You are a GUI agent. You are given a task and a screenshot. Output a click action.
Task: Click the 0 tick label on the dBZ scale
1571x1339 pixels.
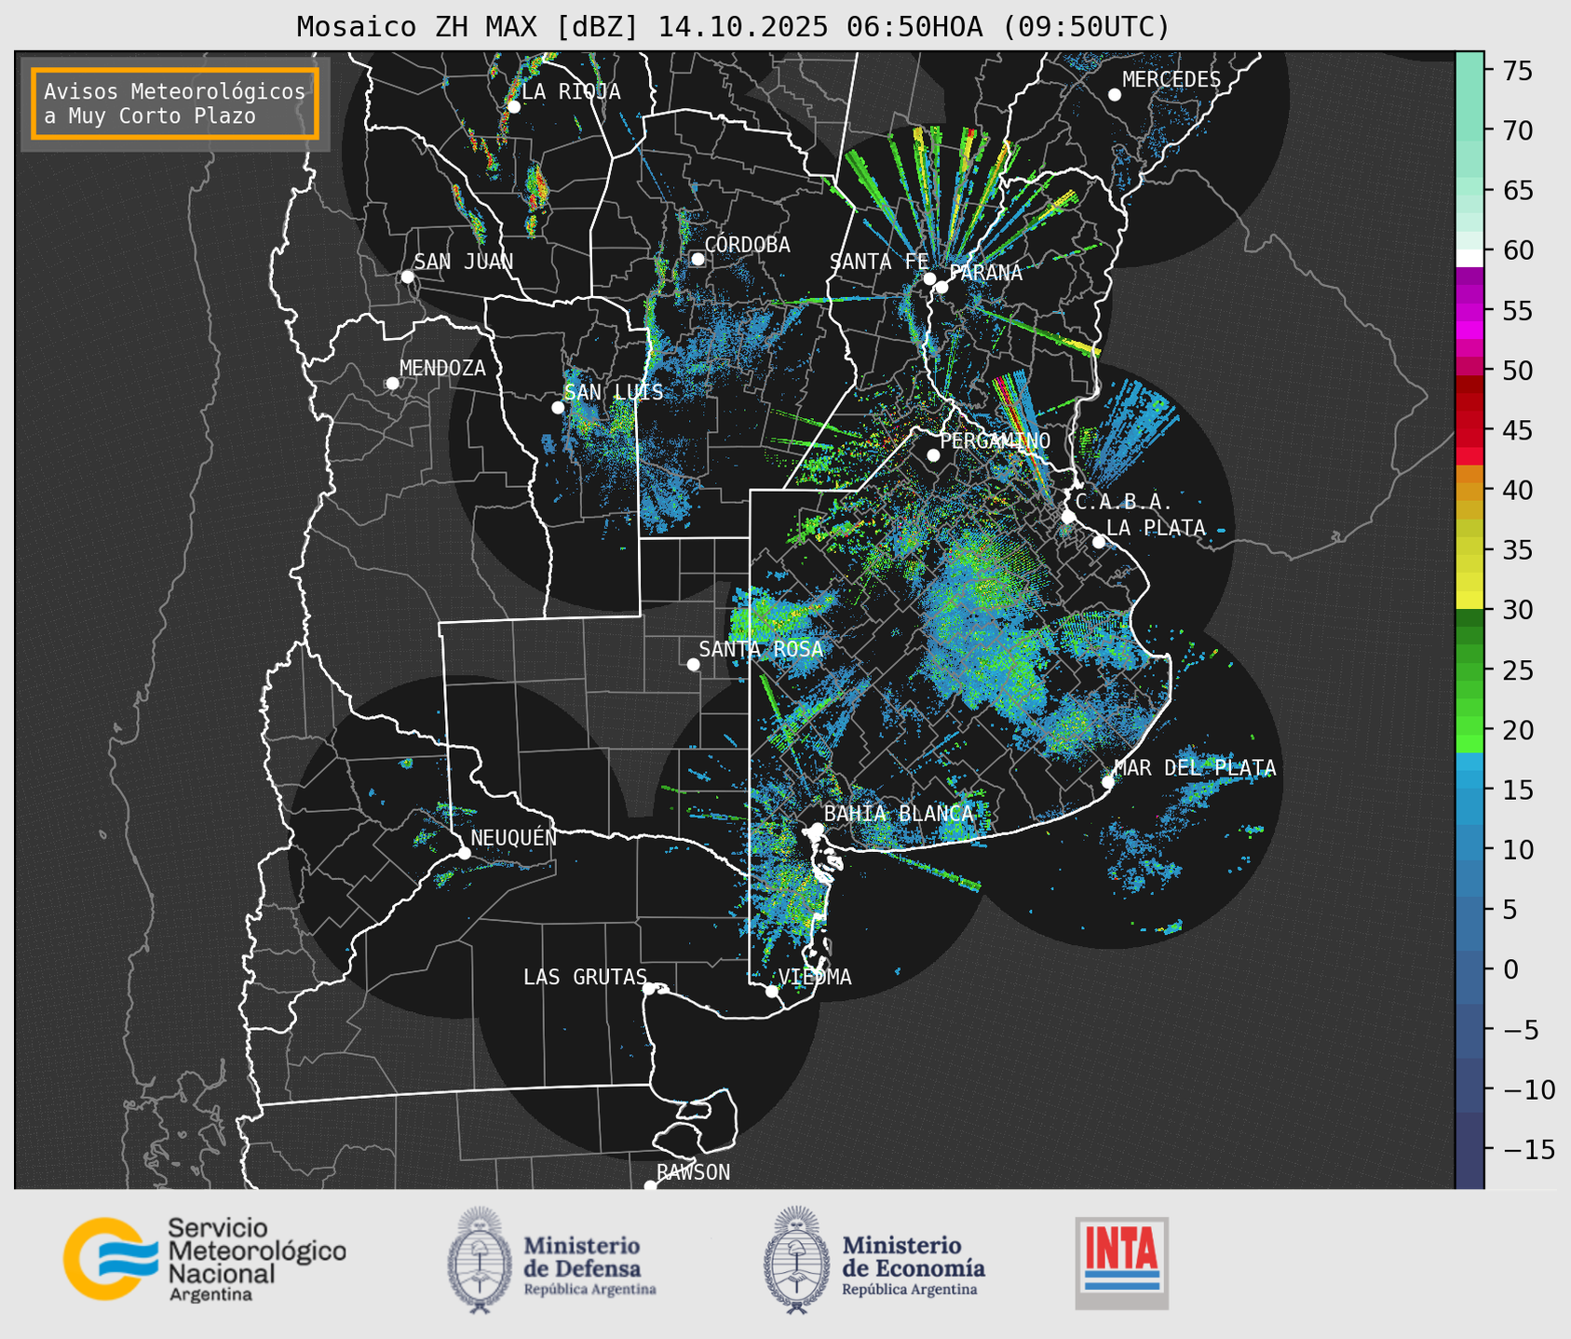click(x=1510, y=969)
